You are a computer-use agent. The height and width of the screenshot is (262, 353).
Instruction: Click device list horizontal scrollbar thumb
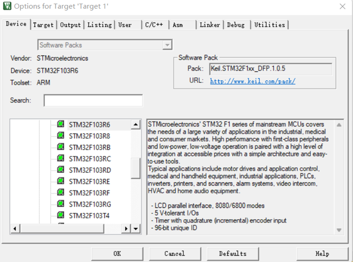(x=62, y=229)
